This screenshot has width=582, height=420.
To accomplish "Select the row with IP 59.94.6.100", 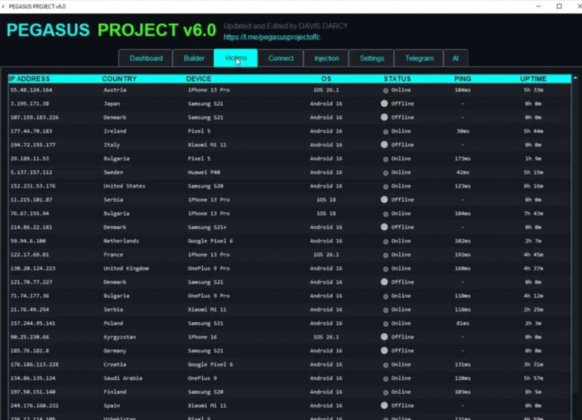I will tap(28, 241).
